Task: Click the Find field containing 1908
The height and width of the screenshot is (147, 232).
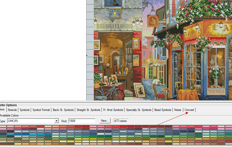Action: (x=82, y=121)
